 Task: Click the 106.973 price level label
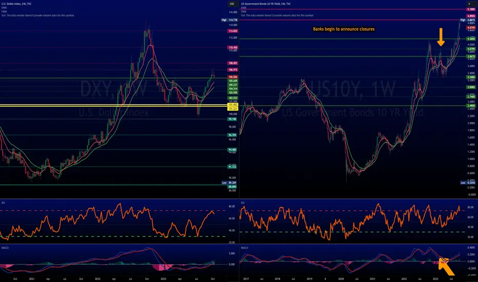(x=233, y=70)
